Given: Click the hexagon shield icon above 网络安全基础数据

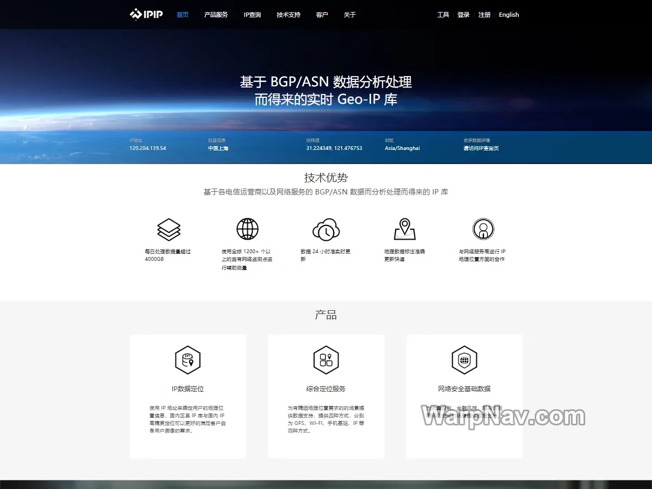Looking at the screenshot, I should [x=464, y=360].
